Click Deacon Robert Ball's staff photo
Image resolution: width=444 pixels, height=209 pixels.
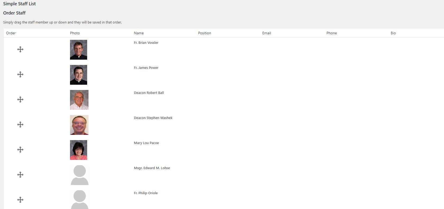(x=79, y=100)
